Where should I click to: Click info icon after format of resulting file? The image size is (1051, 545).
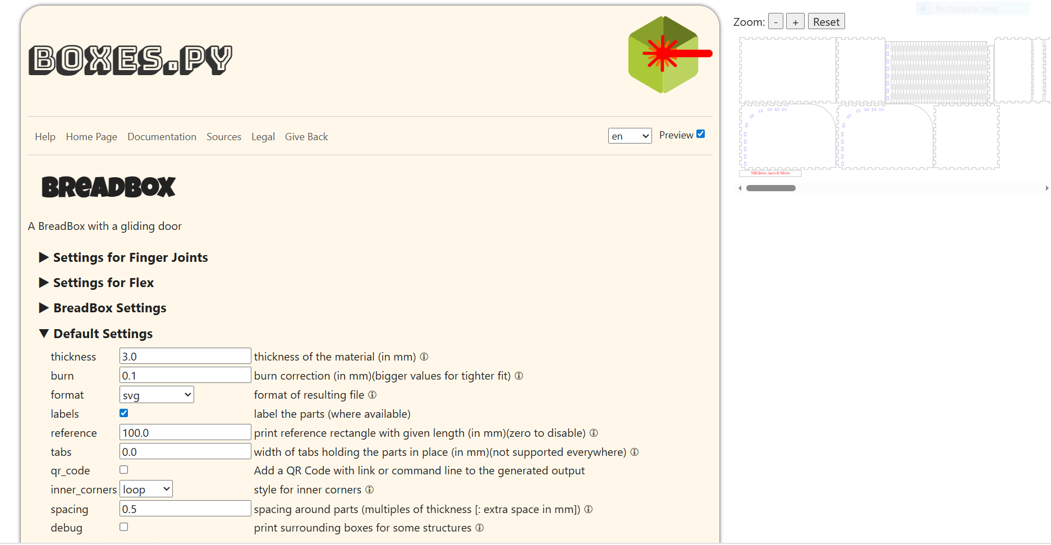[x=373, y=395]
